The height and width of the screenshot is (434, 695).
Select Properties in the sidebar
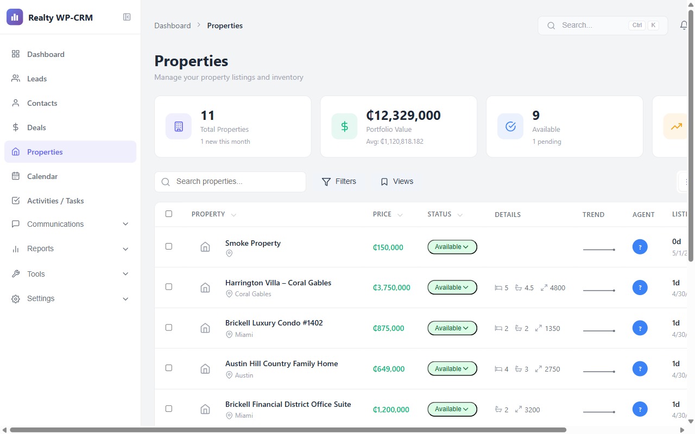71,152
